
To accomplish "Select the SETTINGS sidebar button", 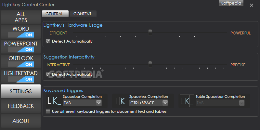I will point(21,91).
